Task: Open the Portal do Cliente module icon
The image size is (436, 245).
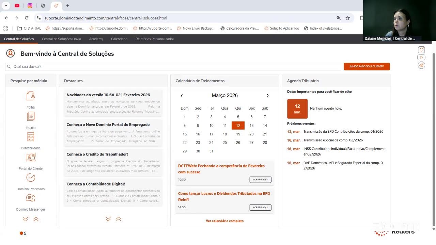Action: pos(31,157)
